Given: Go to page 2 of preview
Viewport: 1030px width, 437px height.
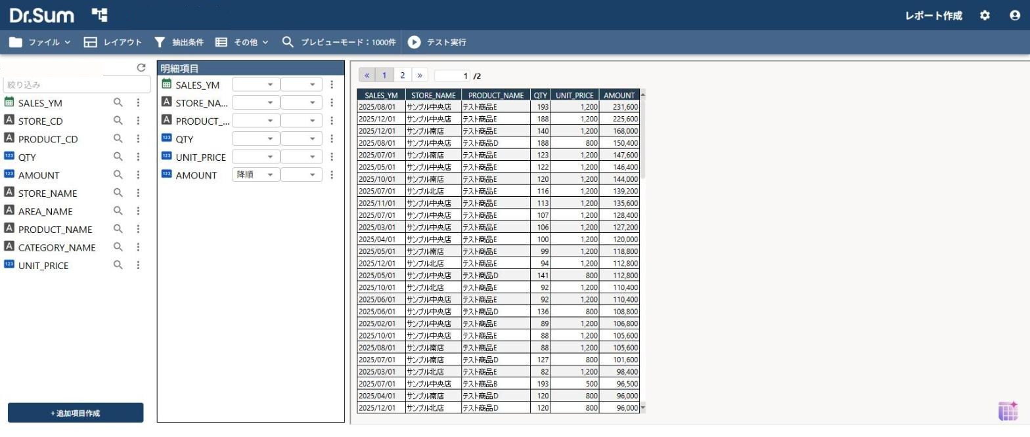Looking at the screenshot, I should click(403, 75).
